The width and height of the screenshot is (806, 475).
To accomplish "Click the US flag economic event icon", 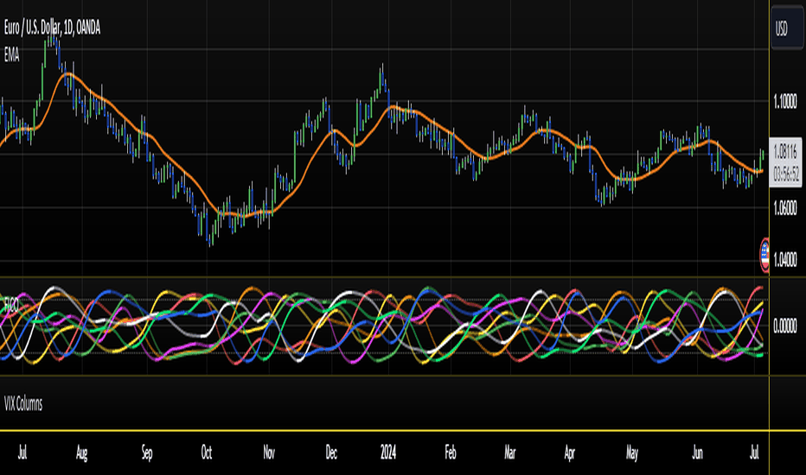I will (764, 256).
